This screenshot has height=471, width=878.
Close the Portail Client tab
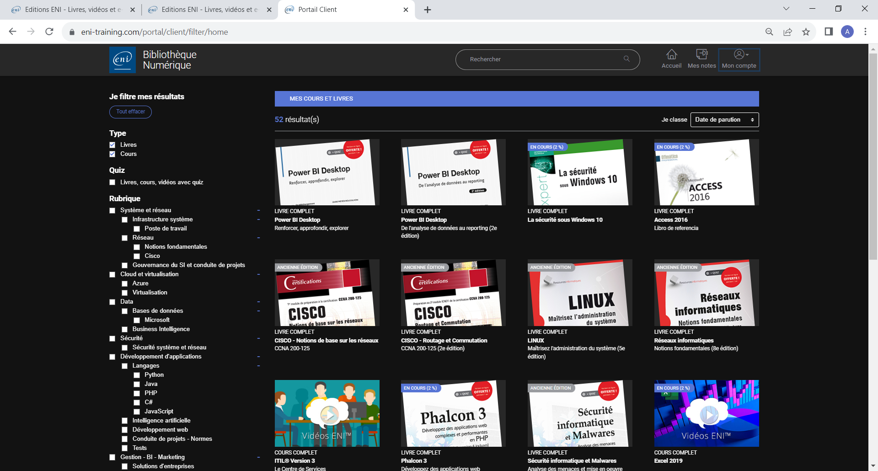pyautogui.click(x=406, y=10)
